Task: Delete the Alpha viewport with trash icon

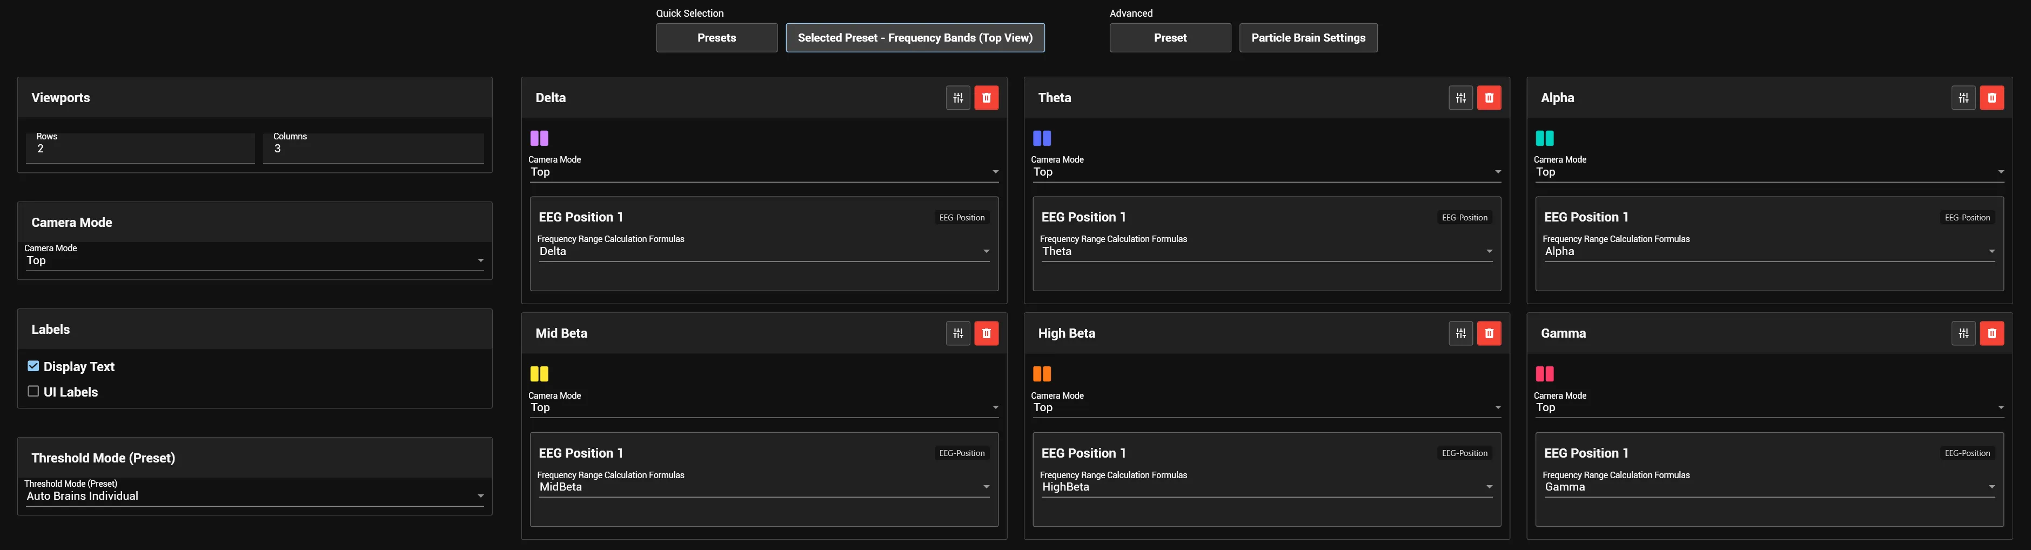Action: point(1992,98)
